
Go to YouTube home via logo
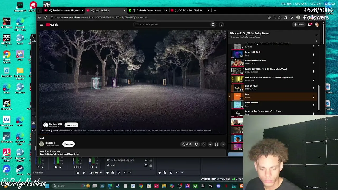pyautogui.click(x=52, y=25)
